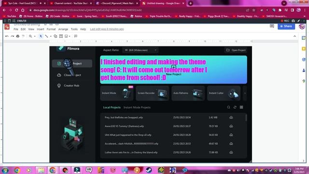Open Maps in the side panel
The image size is (309, 174).
(304, 81)
